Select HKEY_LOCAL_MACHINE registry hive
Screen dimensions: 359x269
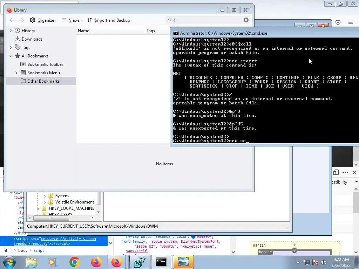72,208
